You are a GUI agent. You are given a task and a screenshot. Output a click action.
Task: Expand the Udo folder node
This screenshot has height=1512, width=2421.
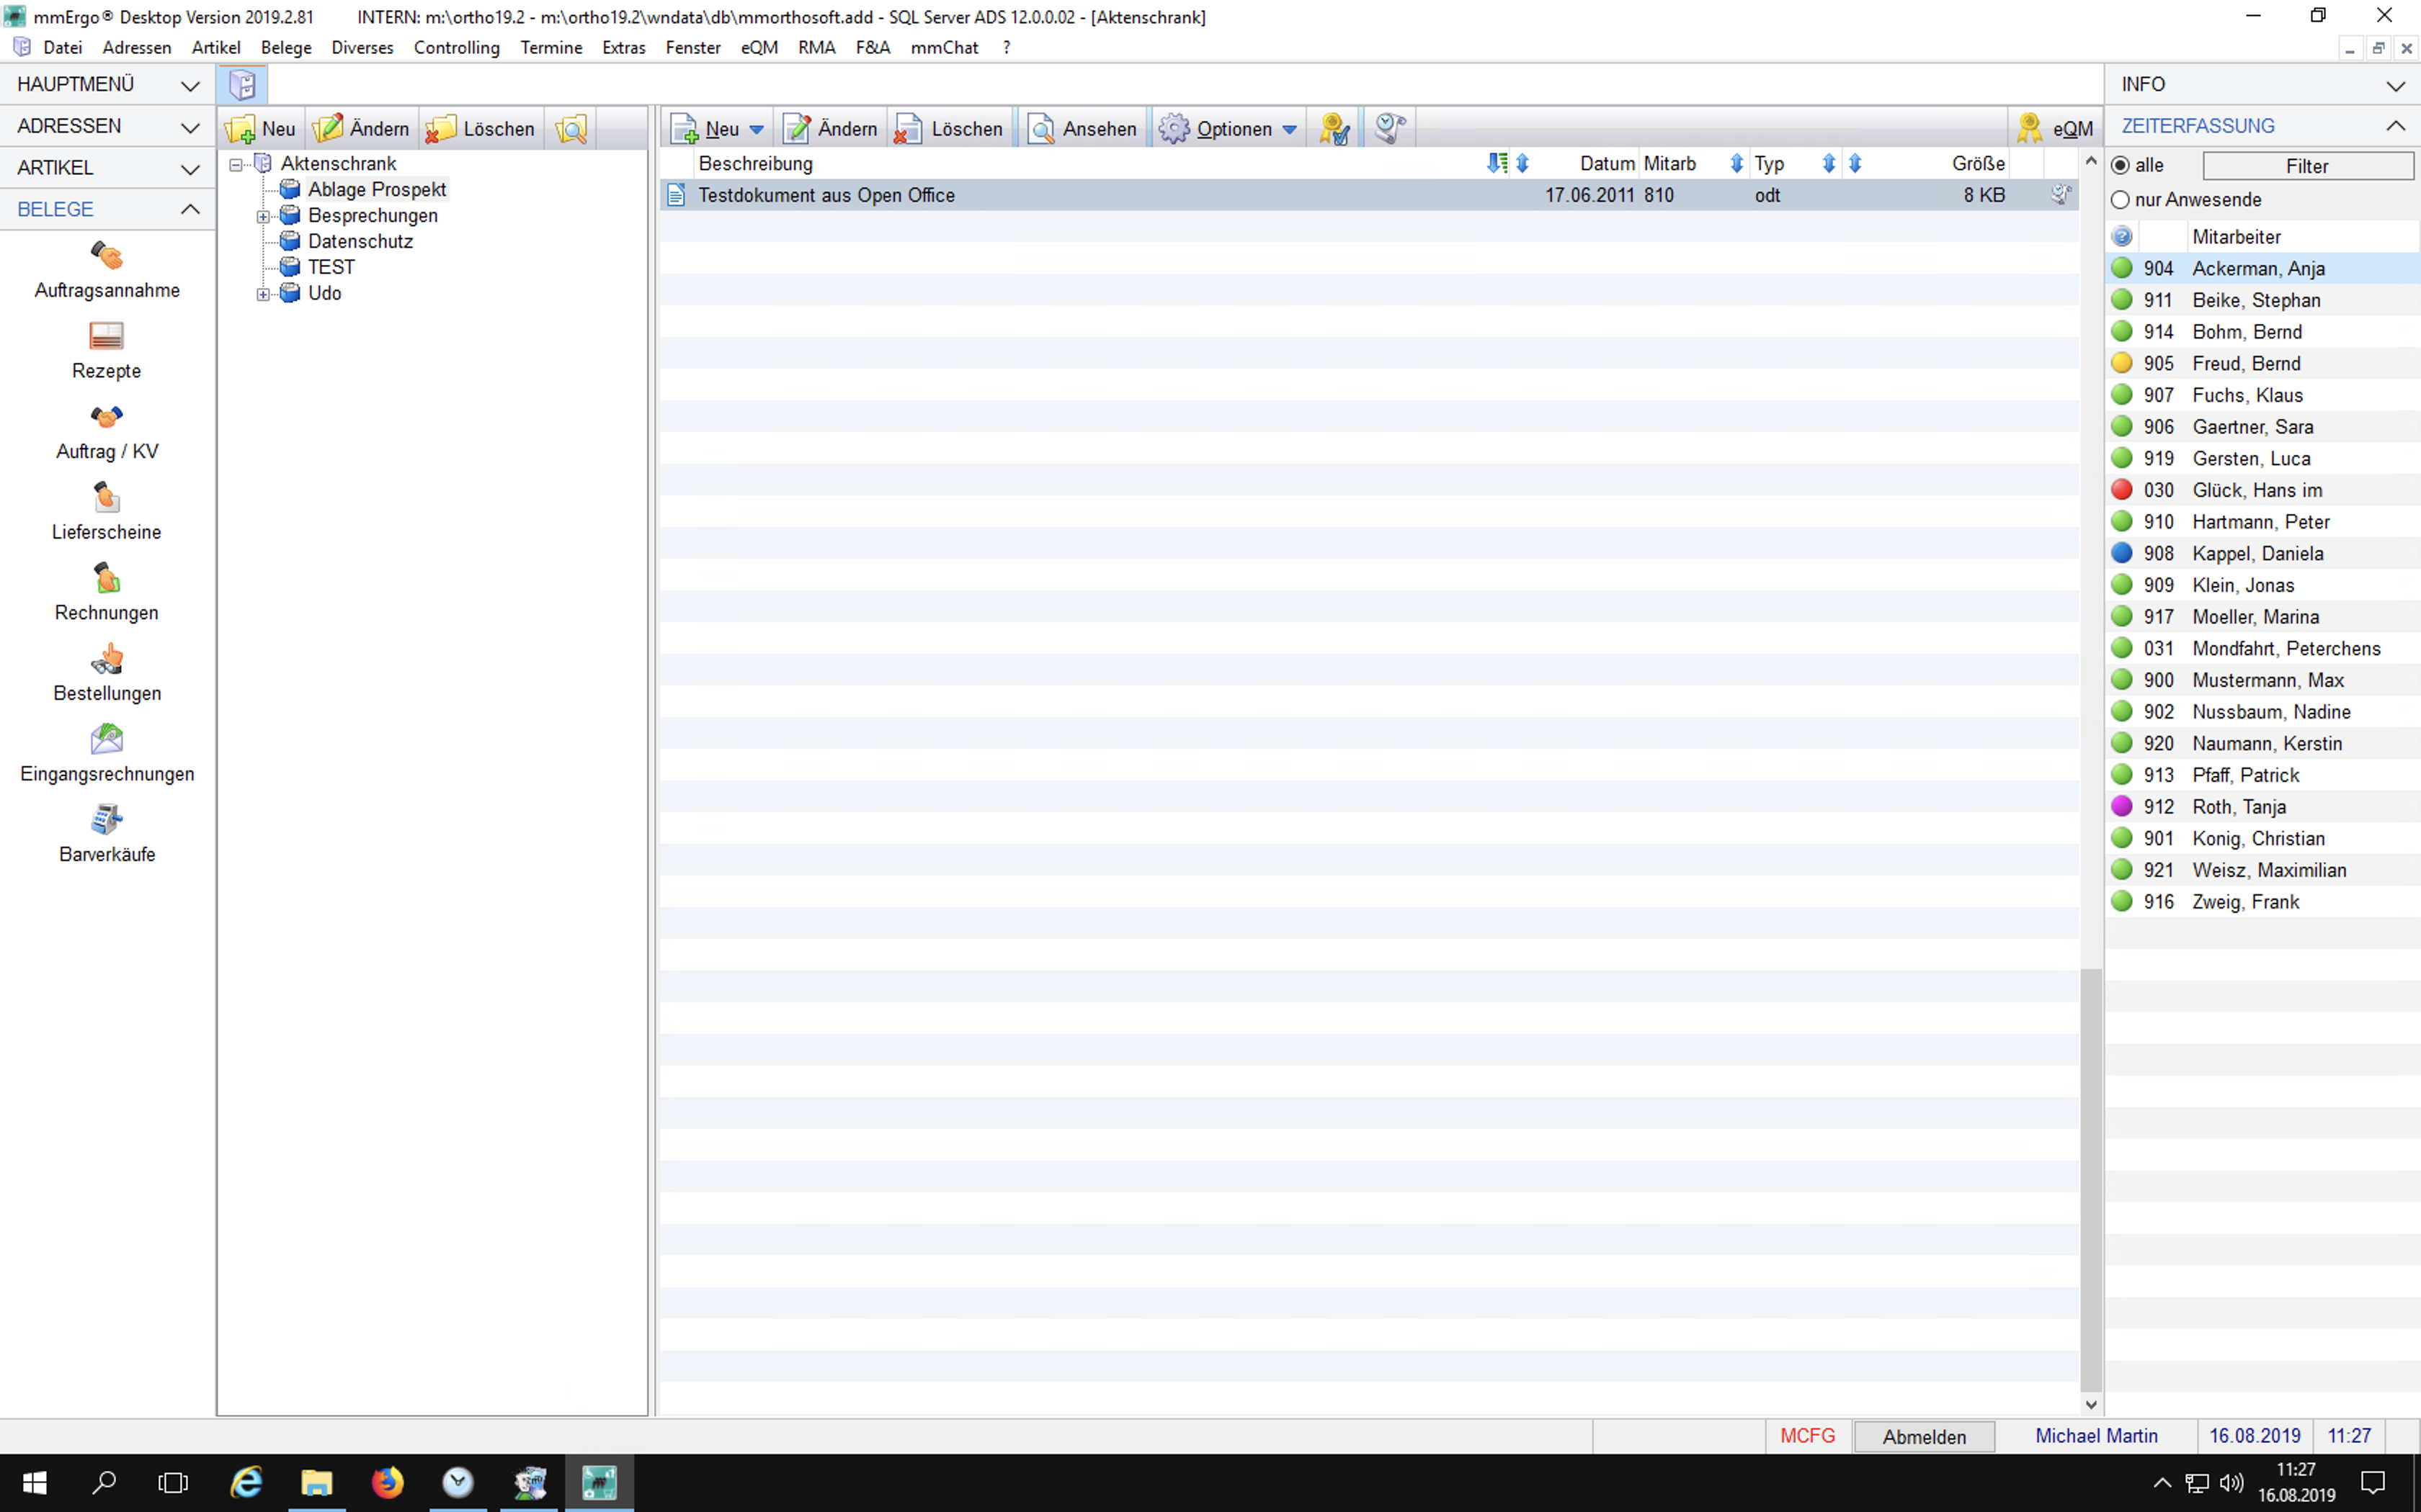click(x=263, y=294)
